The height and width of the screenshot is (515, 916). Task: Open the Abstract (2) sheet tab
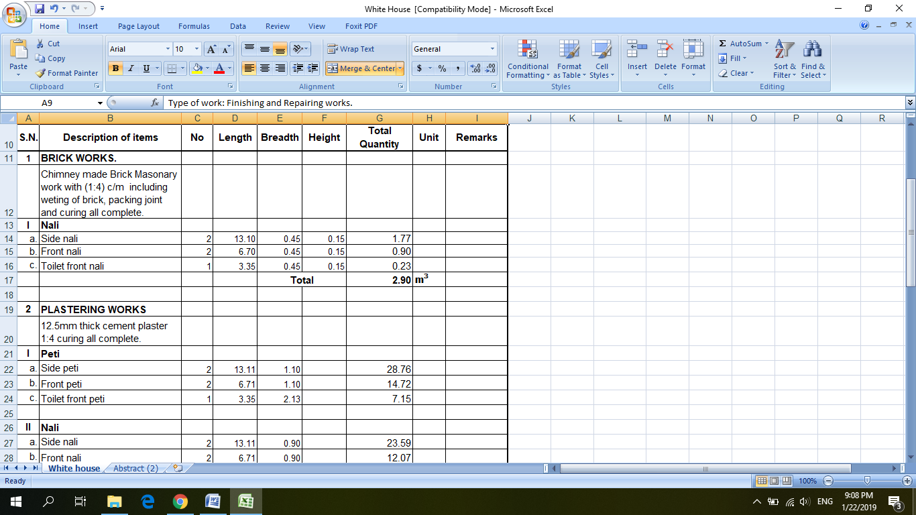click(x=134, y=469)
